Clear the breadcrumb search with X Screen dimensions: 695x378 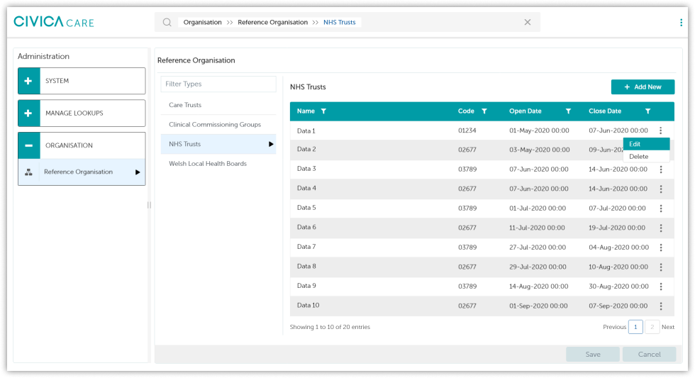click(x=528, y=22)
